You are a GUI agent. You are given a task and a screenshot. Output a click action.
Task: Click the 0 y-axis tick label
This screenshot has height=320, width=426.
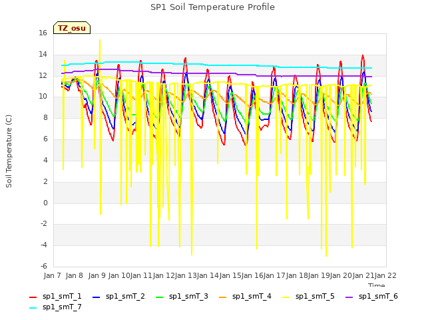coord(45,203)
